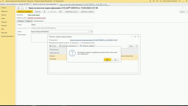Switch to the Дополнительно tab
Viewport: 188px width, 106px height.
pyautogui.click(x=39, y=21)
